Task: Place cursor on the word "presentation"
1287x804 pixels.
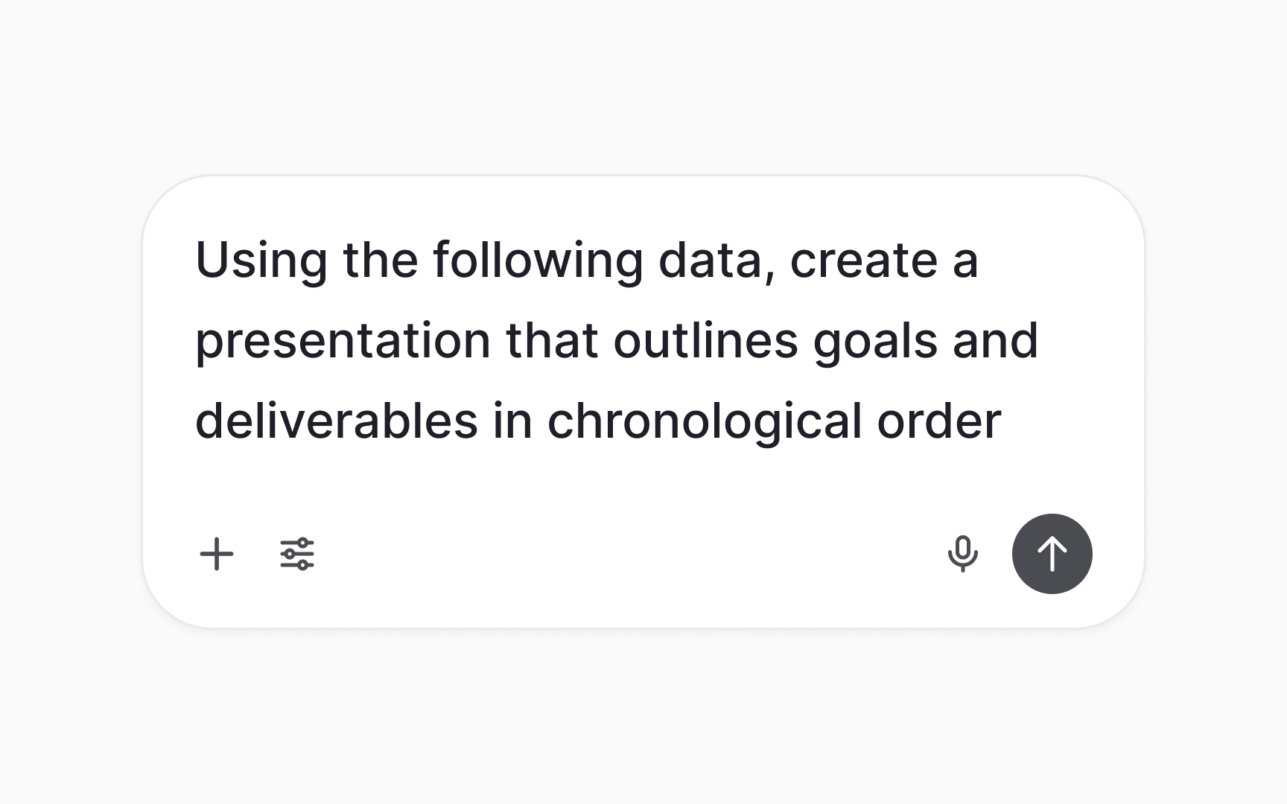Action: [343, 341]
